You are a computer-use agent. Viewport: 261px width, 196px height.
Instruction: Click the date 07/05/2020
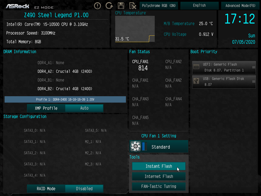243,42
